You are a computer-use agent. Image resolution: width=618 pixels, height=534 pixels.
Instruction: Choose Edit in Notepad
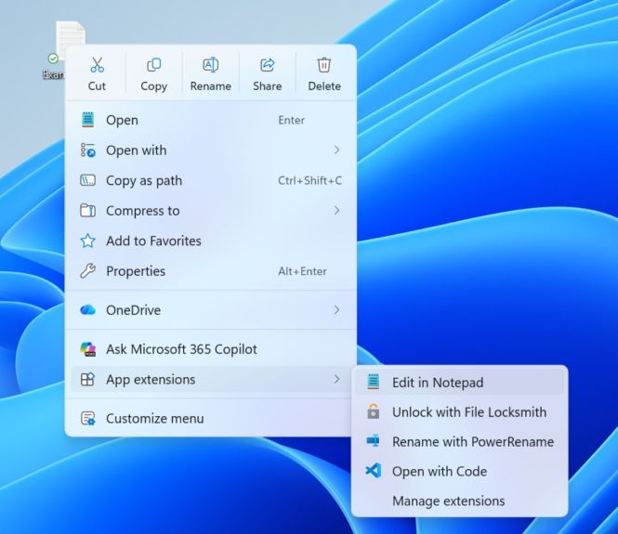[460, 382]
